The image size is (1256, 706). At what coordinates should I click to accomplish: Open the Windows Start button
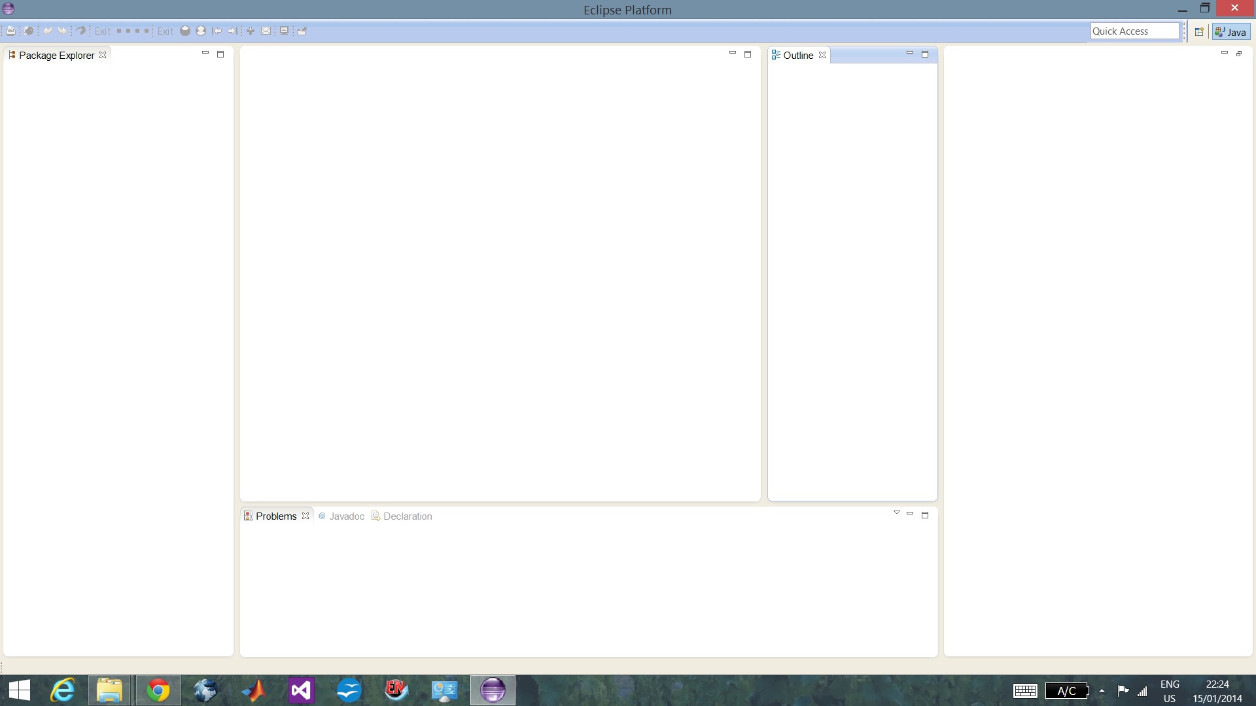[20, 690]
